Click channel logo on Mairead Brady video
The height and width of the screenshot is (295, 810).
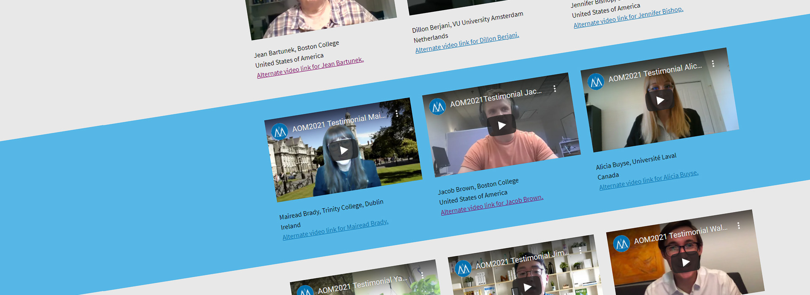coord(279,132)
